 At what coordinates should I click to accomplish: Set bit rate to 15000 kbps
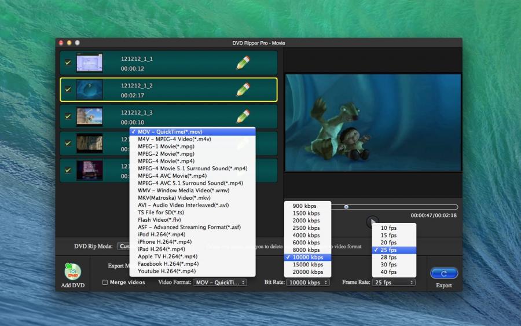[308, 265]
